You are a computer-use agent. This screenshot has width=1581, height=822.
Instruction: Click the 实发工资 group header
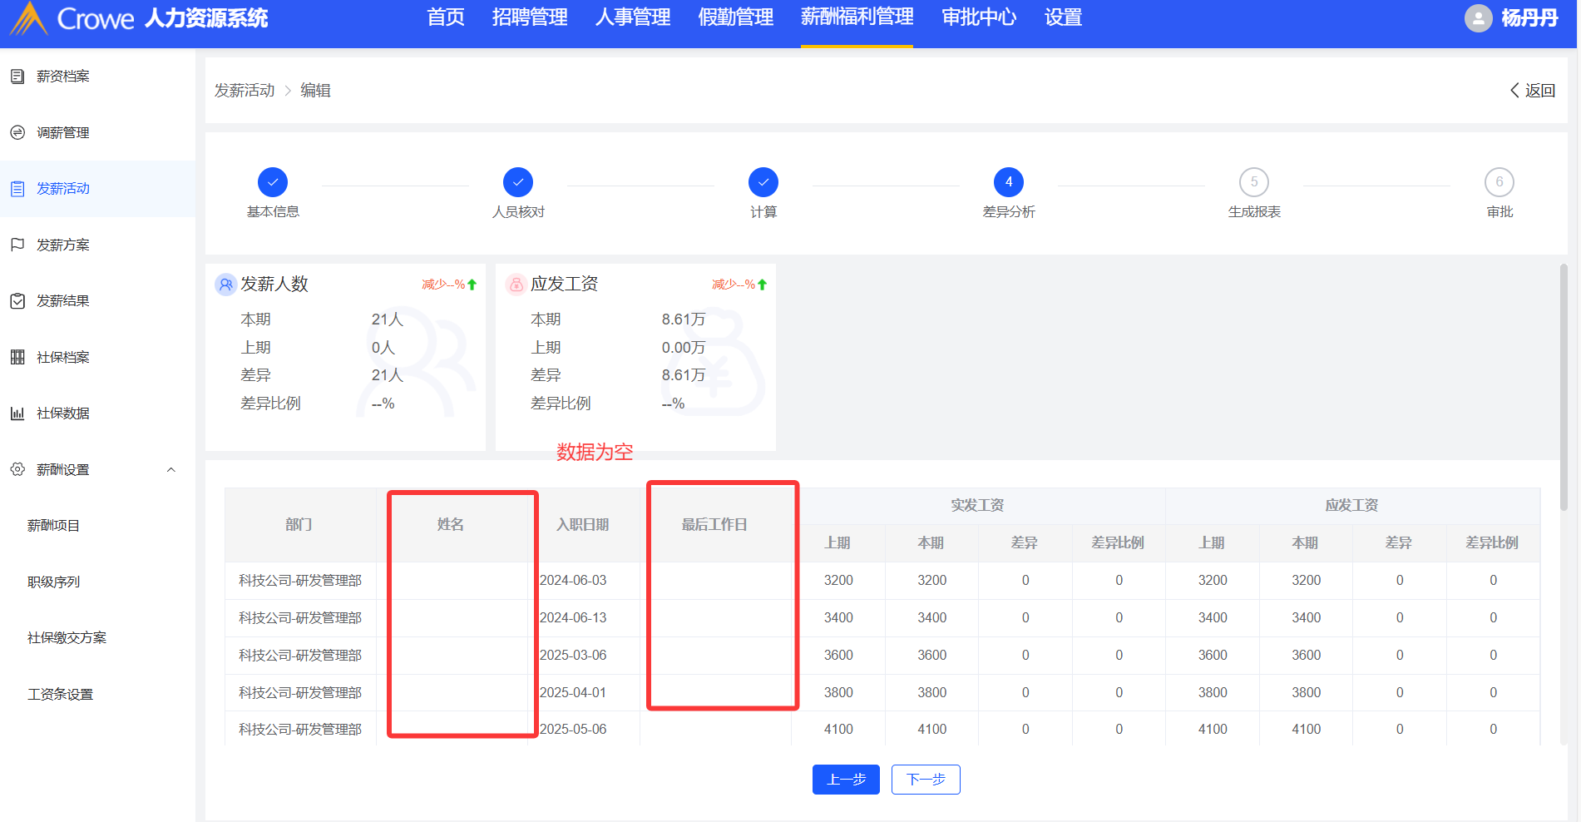pos(978,506)
